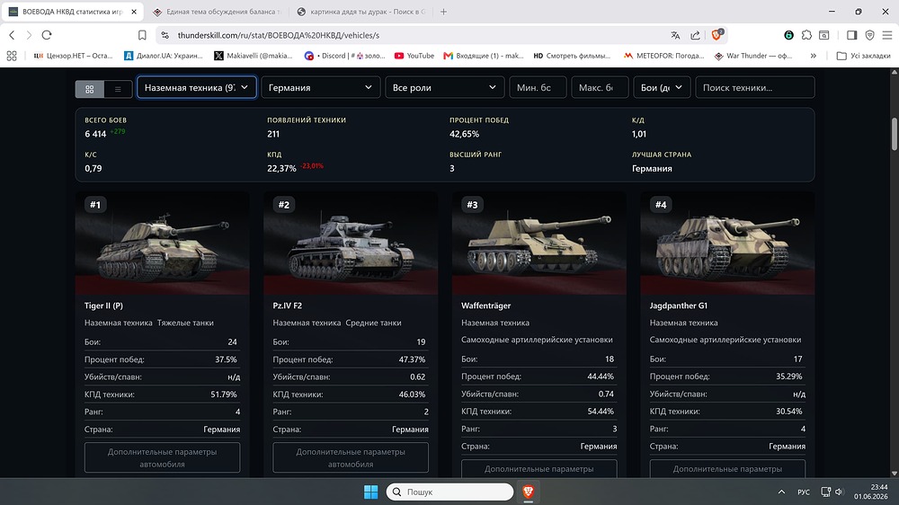Open Смотреть фильмы bookmark

click(x=572, y=56)
